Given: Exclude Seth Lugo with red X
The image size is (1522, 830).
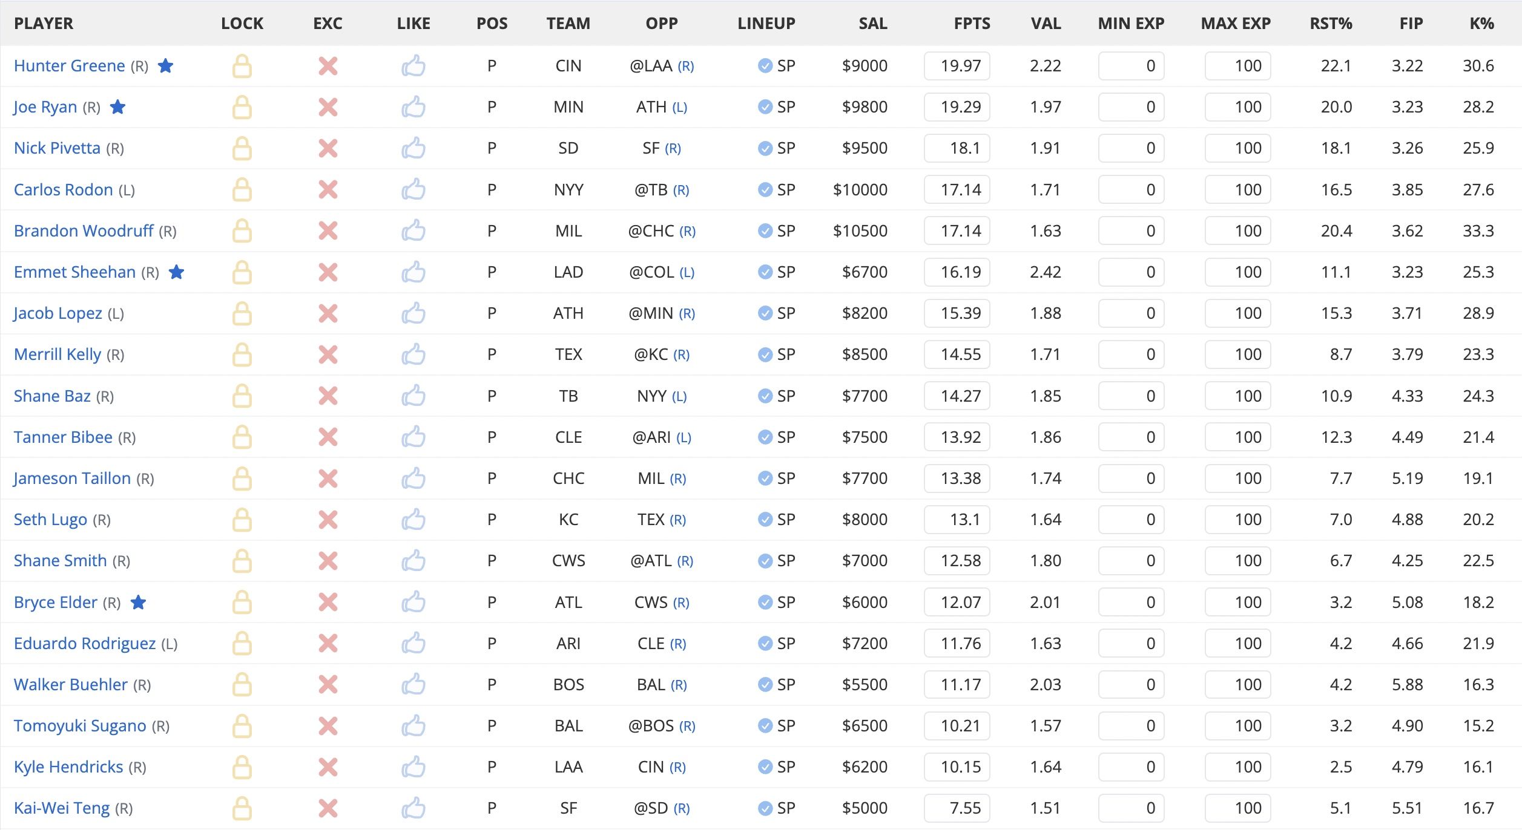Looking at the screenshot, I should click(x=328, y=520).
